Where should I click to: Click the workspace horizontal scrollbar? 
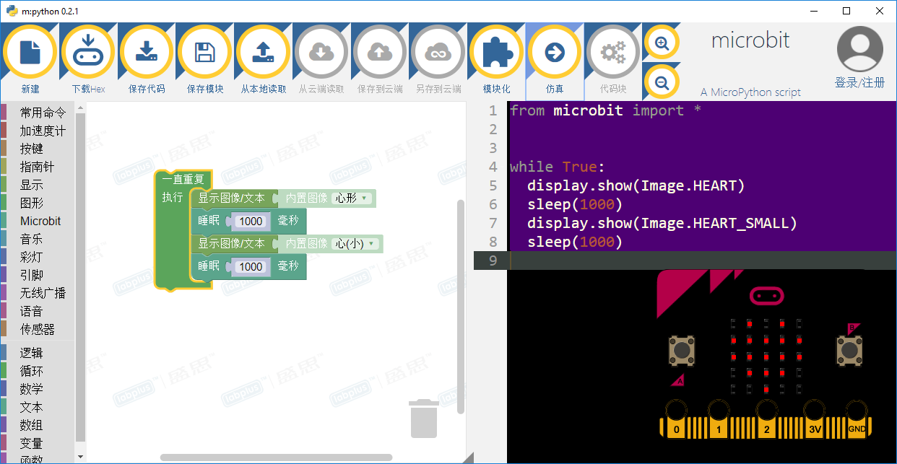276,458
